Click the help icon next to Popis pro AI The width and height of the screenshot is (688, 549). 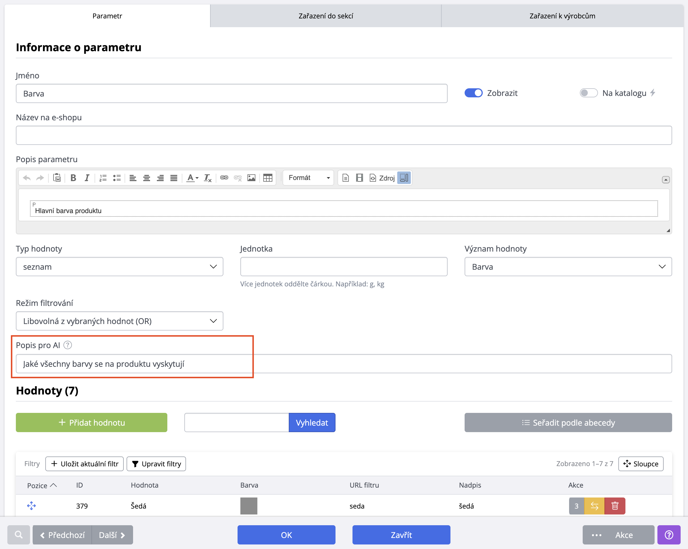click(x=68, y=345)
